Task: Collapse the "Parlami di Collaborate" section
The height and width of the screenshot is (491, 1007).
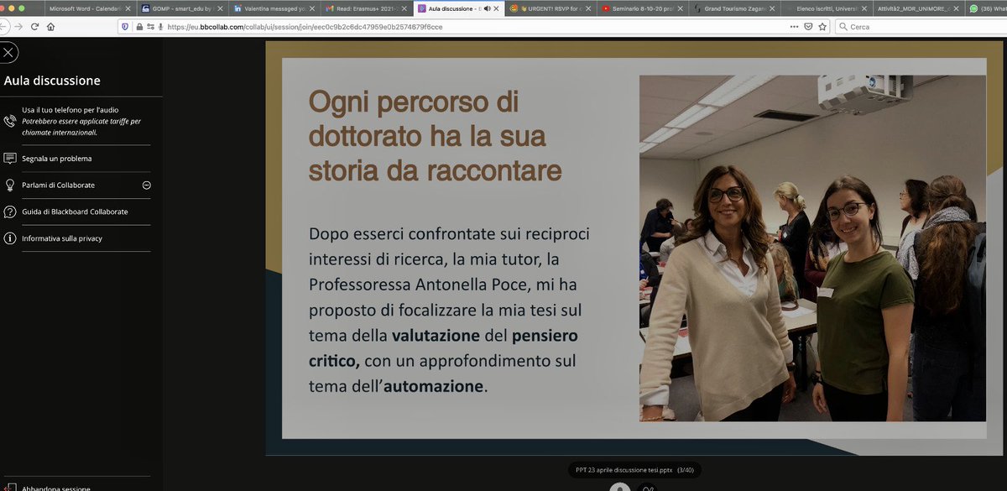Action: [146, 185]
